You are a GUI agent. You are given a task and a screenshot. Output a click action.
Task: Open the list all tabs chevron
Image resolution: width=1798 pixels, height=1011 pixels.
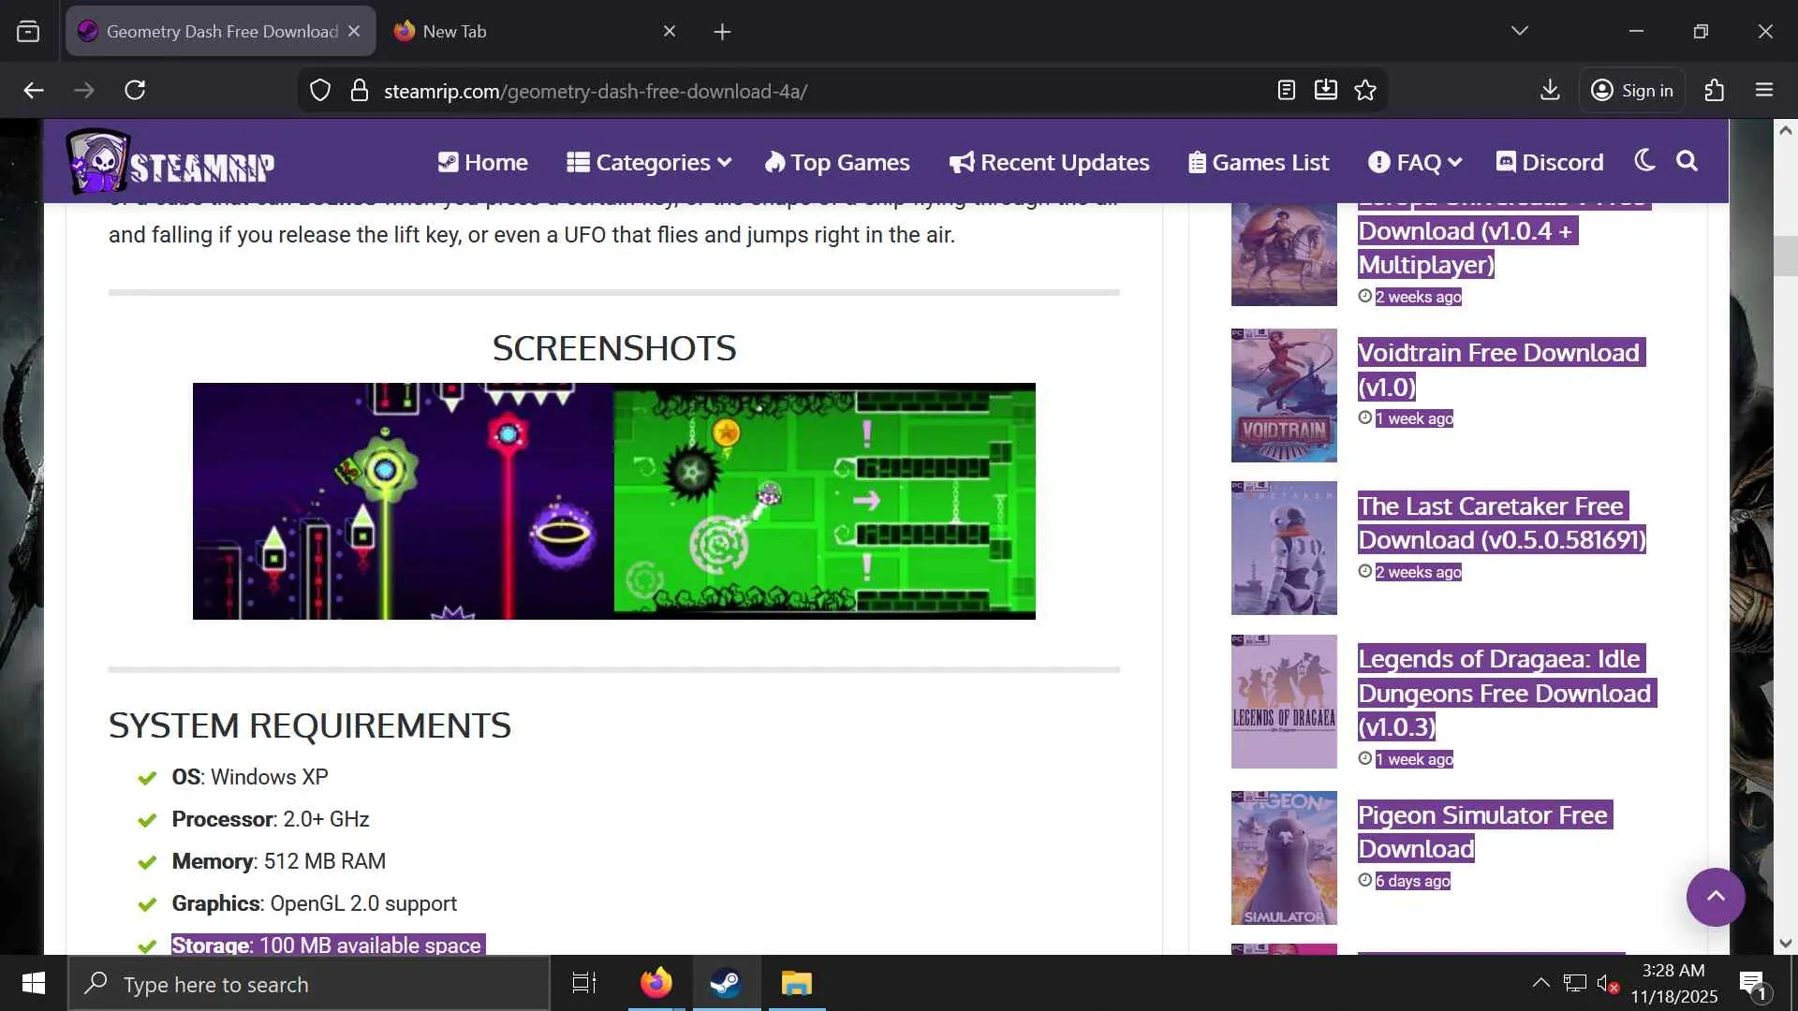pos(1519,31)
